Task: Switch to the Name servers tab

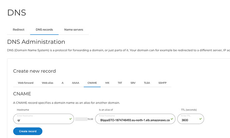Action: point(74,30)
